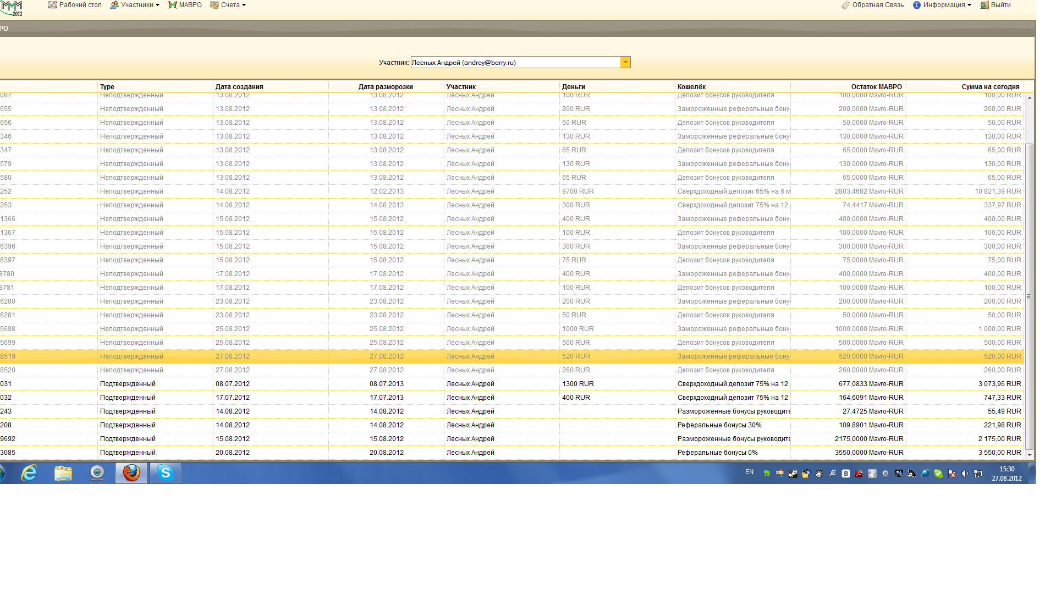Click the EN language indicator
Screen dimensions: 1056x594
[x=749, y=472]
